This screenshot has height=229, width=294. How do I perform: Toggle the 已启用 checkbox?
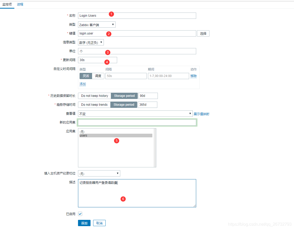[80, 214]
